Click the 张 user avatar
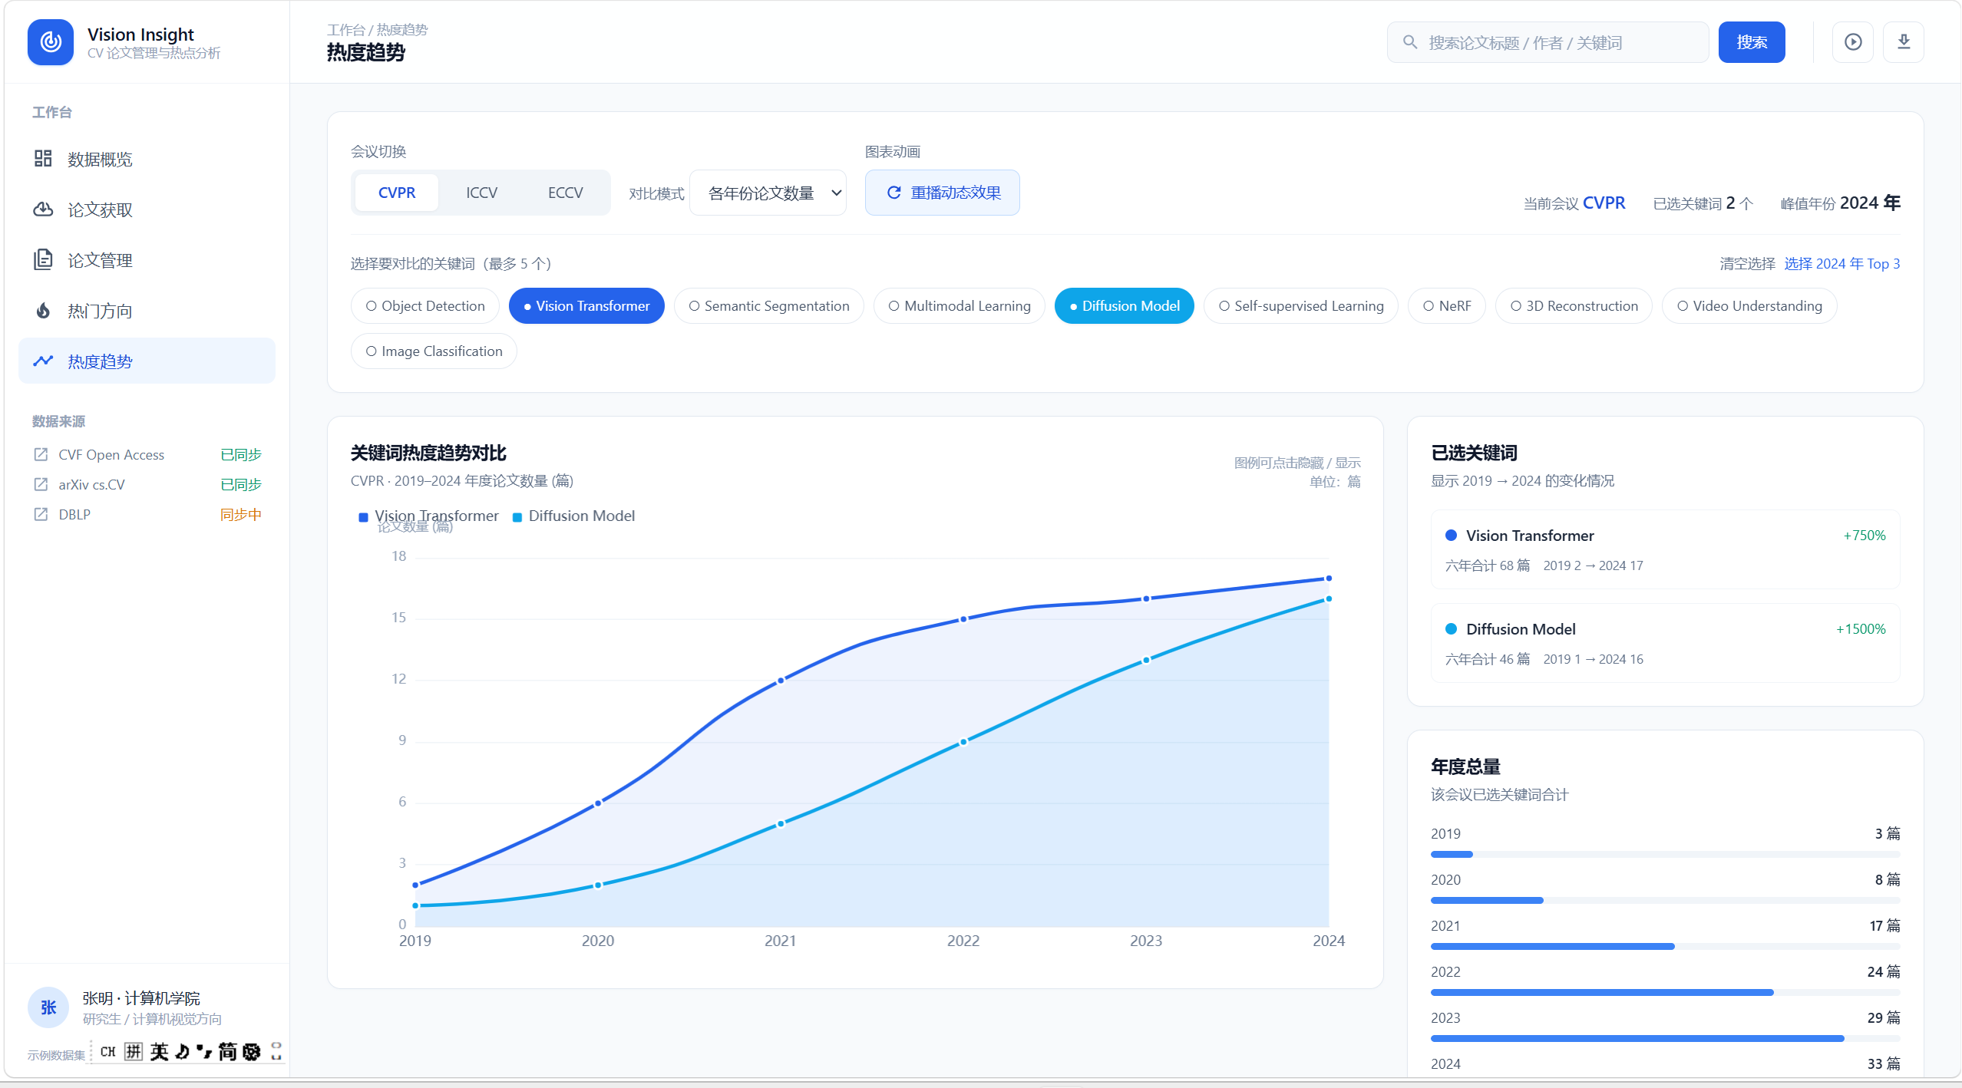The height and width of the screenshot is (1088, 1962). click(x=48, y=1007)
